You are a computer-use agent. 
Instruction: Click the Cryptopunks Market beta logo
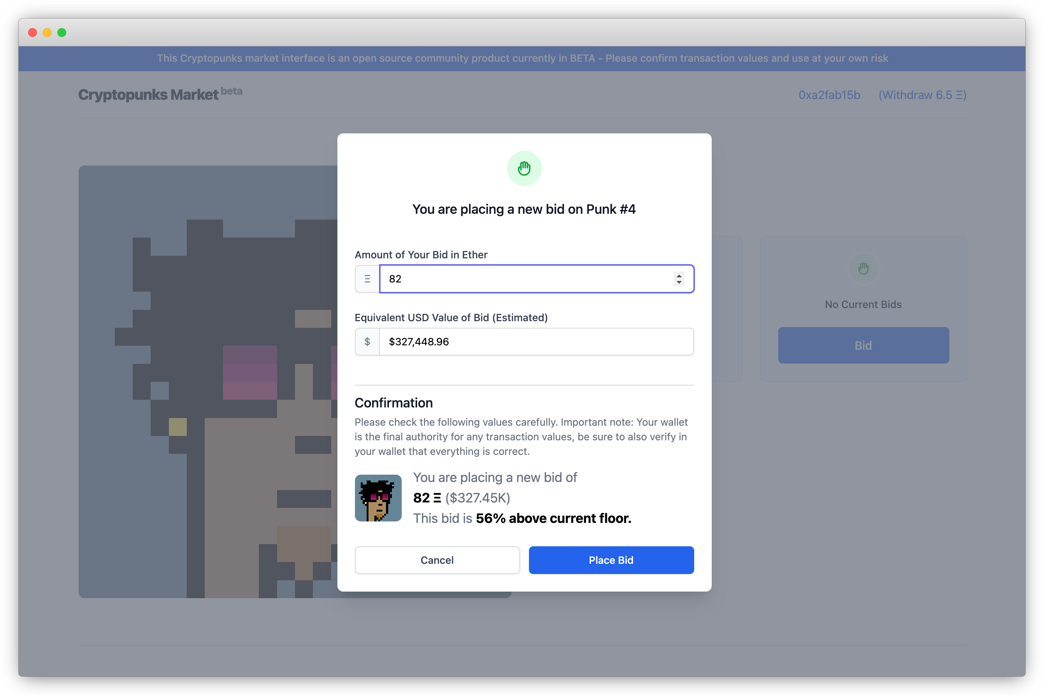pos(160,94)
